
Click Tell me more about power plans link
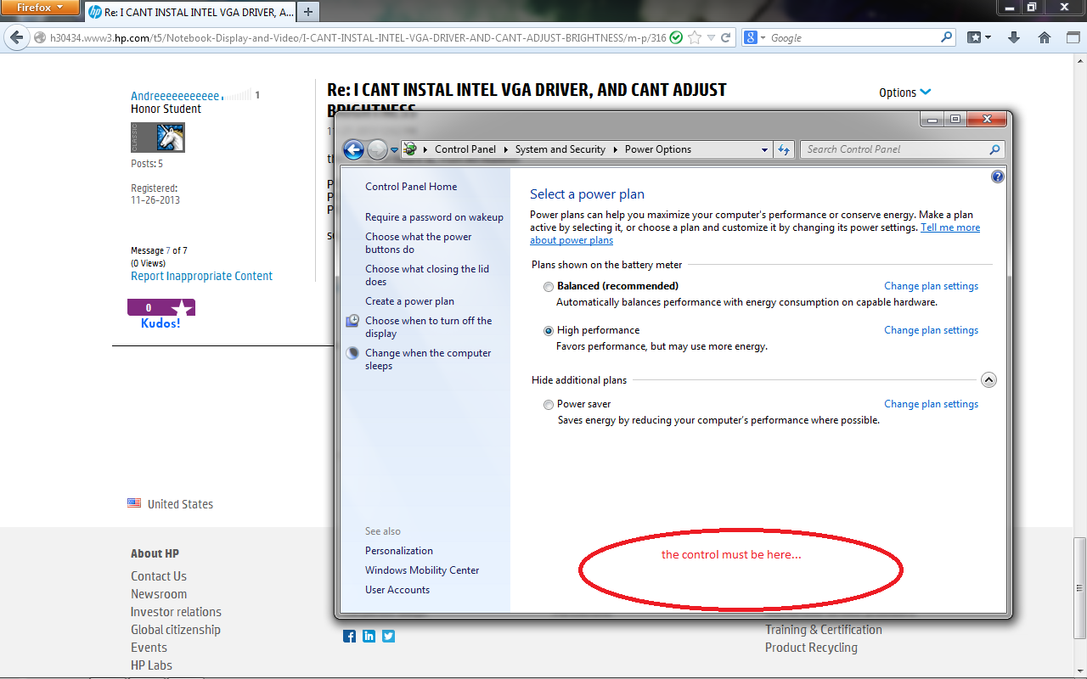click(x=950, y=227)
